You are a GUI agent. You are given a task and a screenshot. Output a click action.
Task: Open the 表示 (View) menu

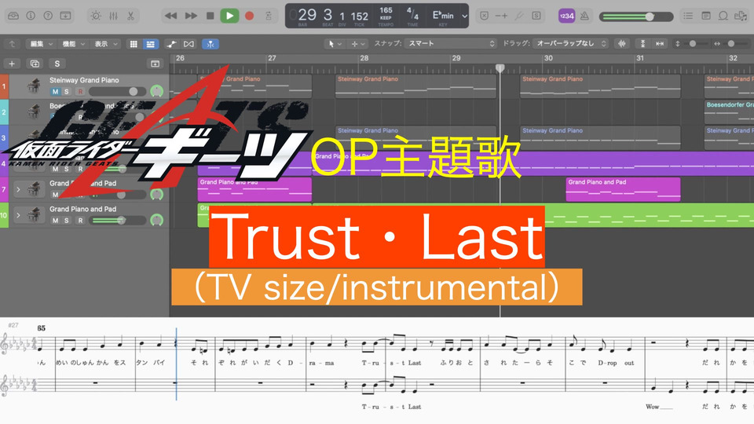coord(105,44)
